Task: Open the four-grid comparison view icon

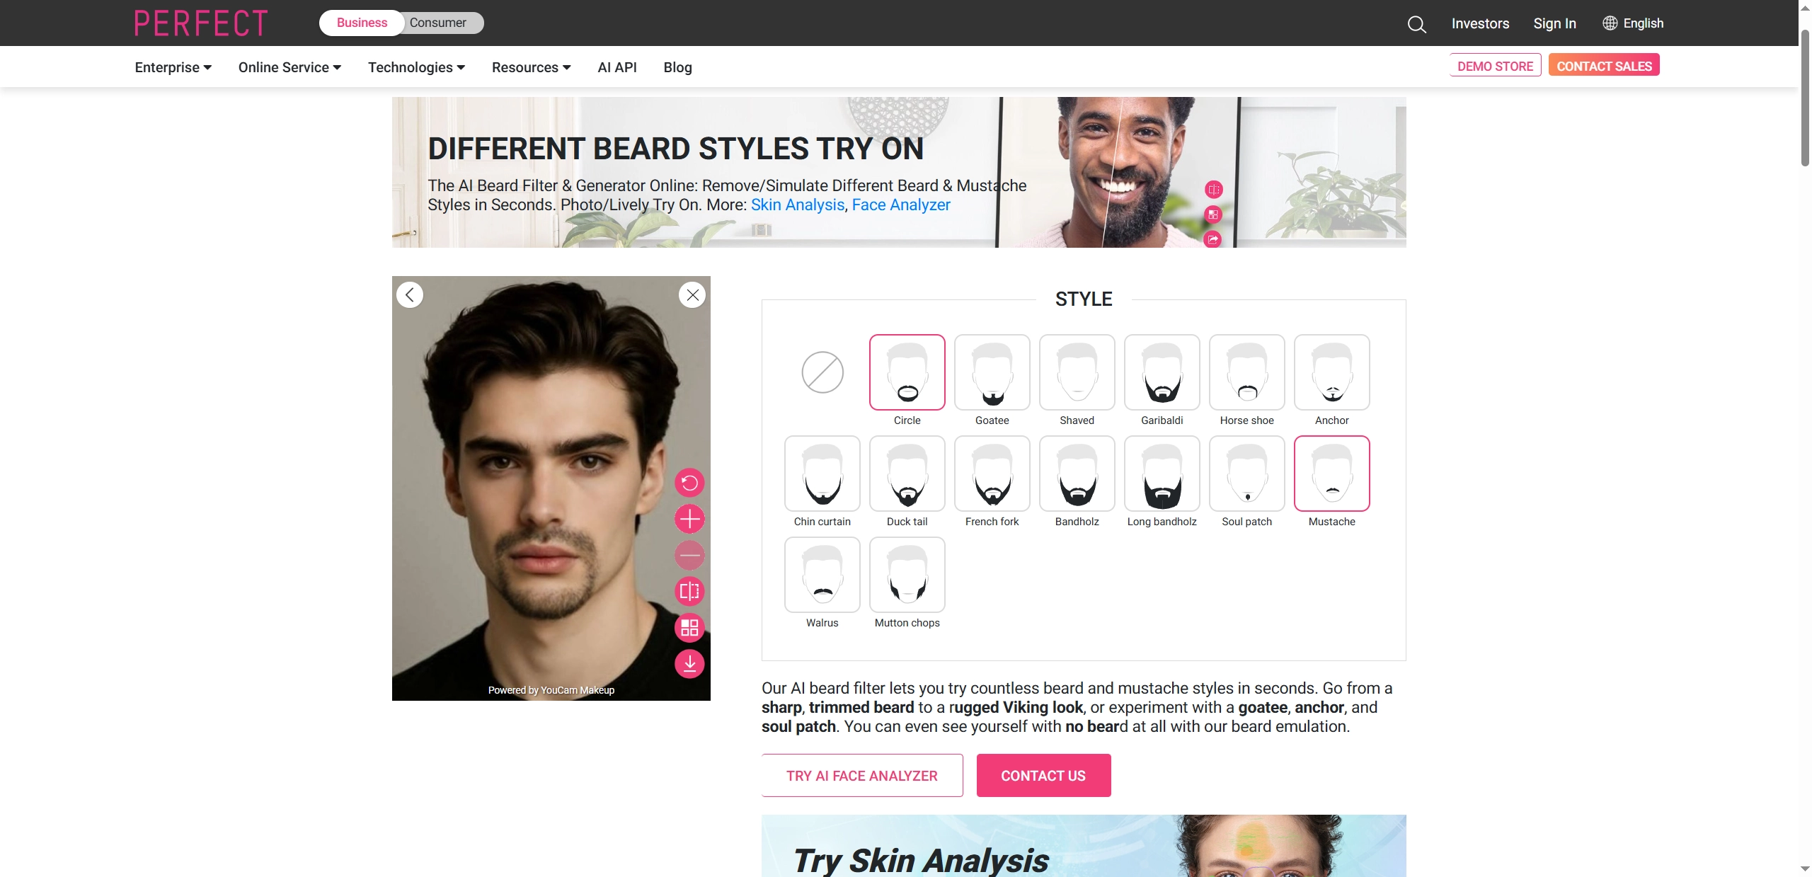Action: [689, 628]
